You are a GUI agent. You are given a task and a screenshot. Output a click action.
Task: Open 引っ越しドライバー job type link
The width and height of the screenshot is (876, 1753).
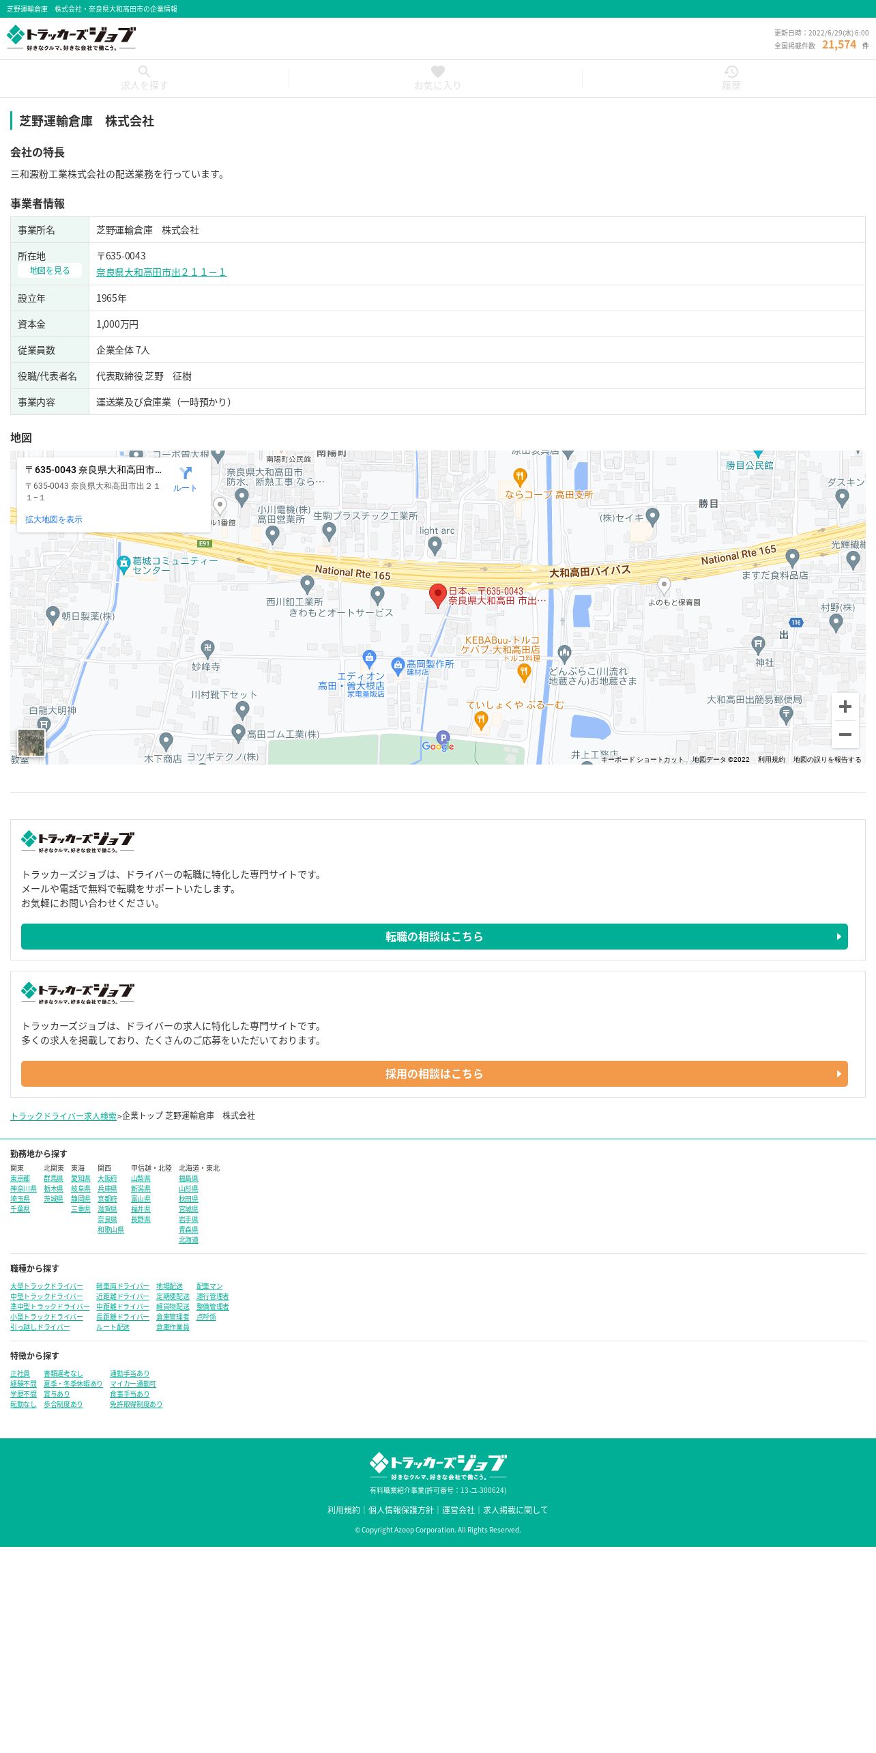pyautogui.click(x=40, y=1327)
